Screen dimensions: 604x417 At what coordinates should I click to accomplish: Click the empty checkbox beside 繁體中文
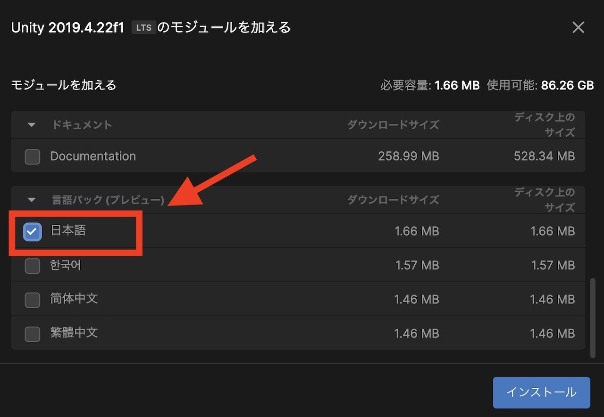click(32, 334)
